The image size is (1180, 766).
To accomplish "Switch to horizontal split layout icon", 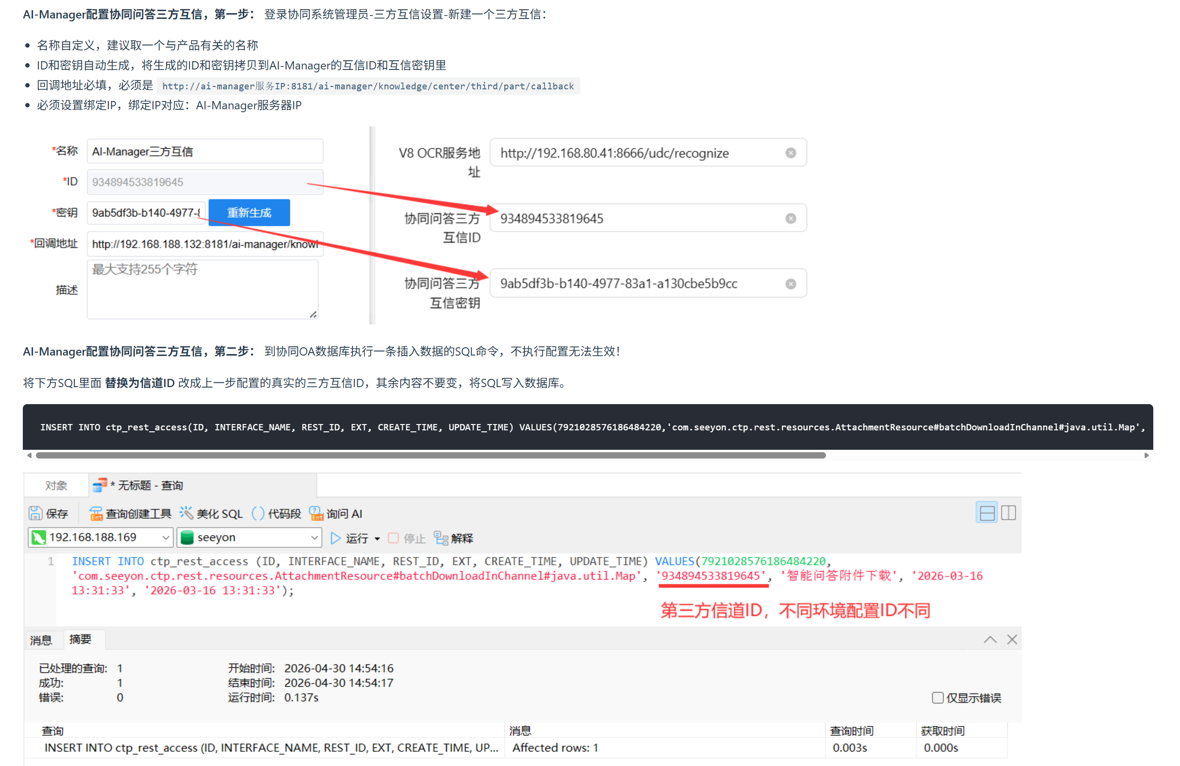I will coord(987,512).
